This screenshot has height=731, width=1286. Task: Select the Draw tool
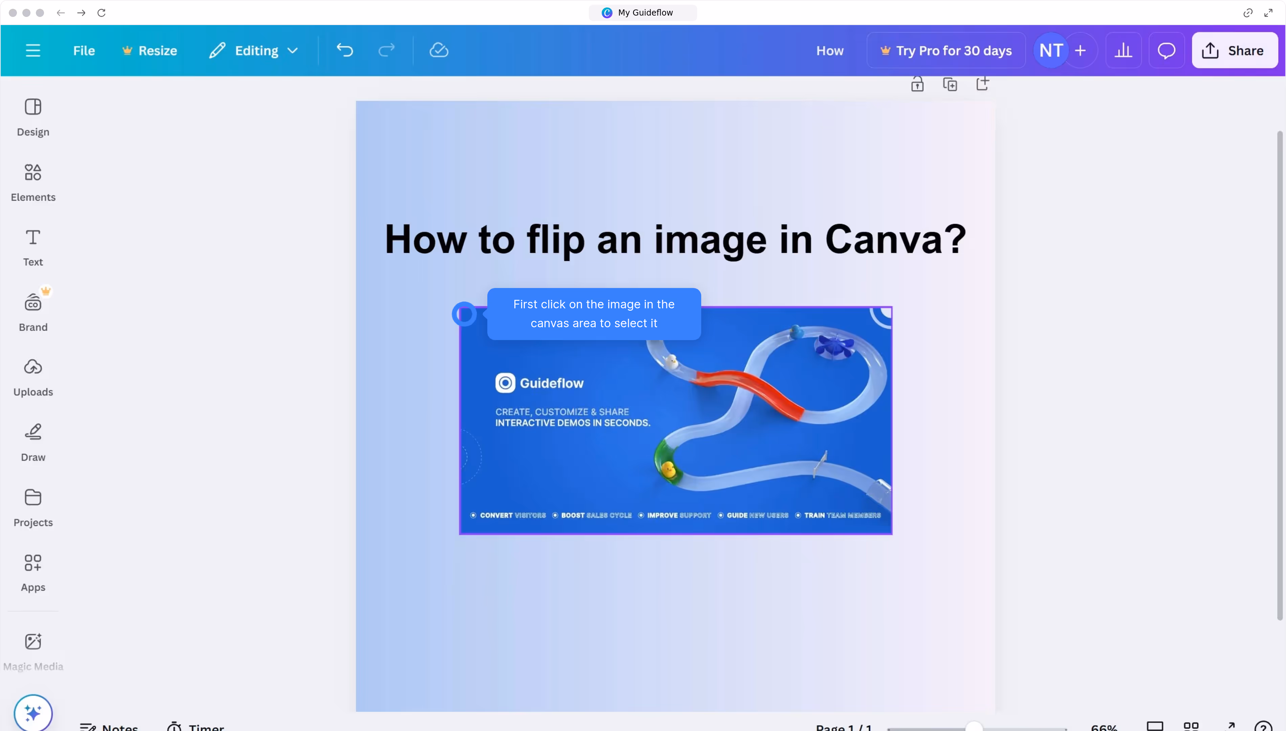click(x=33, y=442)
